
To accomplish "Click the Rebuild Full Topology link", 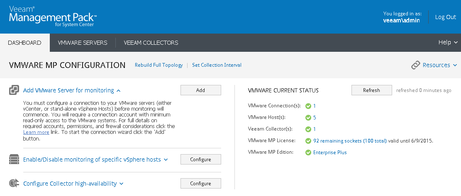I will click(x=159, y=65).
